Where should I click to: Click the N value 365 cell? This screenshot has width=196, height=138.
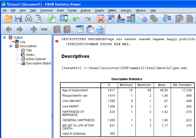[x=112, y=134]
